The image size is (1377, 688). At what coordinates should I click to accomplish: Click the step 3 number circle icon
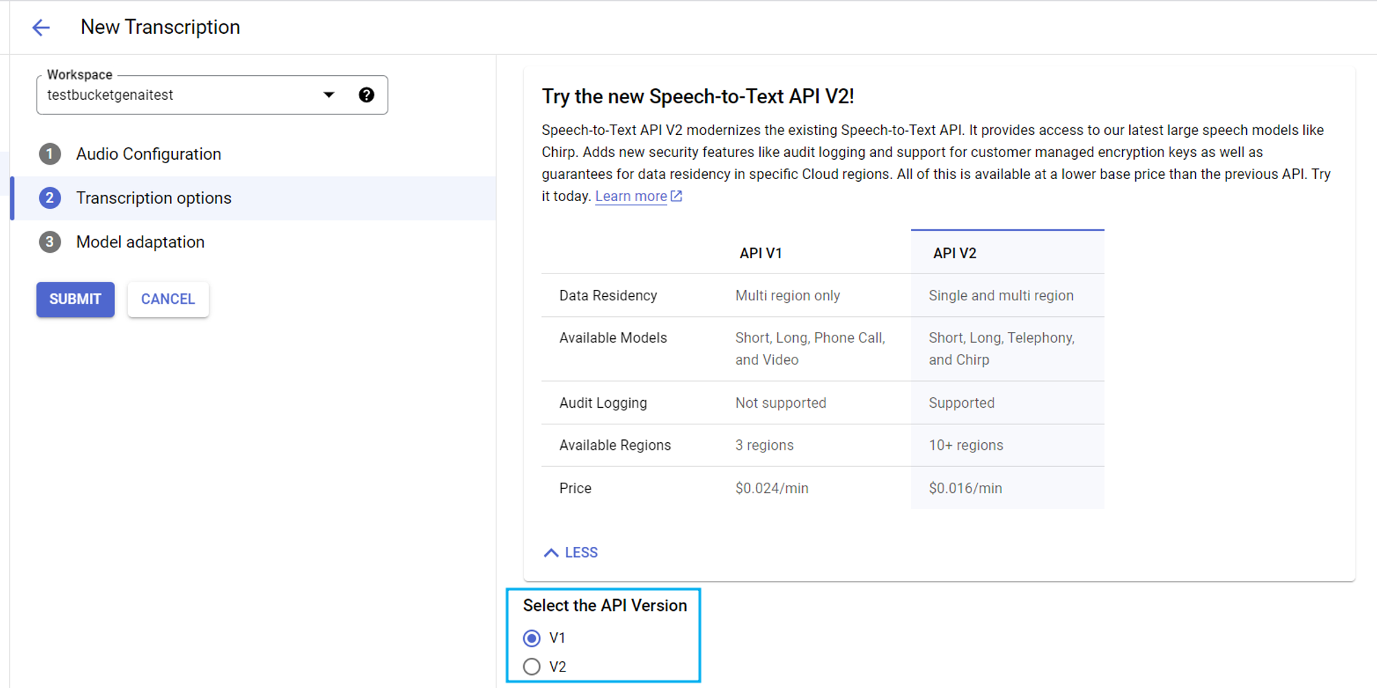pos(50,242)
